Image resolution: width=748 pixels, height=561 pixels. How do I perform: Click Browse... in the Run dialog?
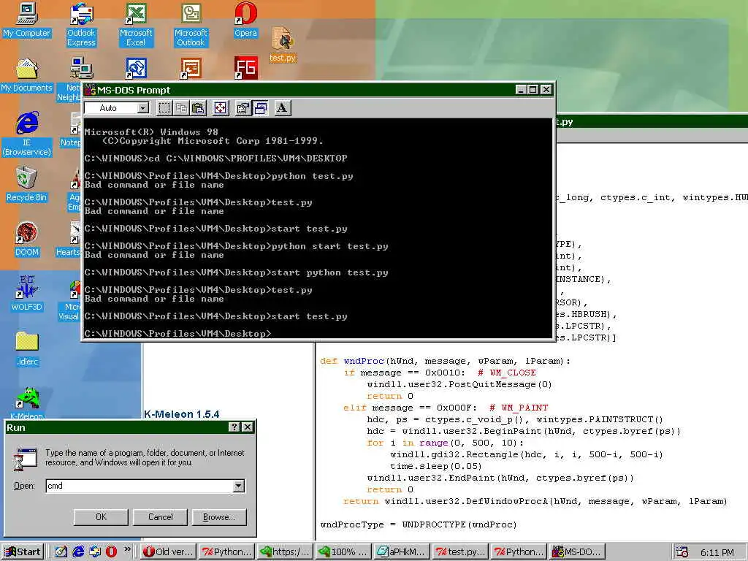tap(219, 517)
